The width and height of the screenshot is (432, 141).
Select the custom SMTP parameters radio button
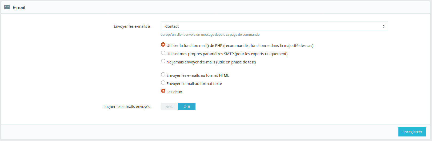[x=163, y=53]
